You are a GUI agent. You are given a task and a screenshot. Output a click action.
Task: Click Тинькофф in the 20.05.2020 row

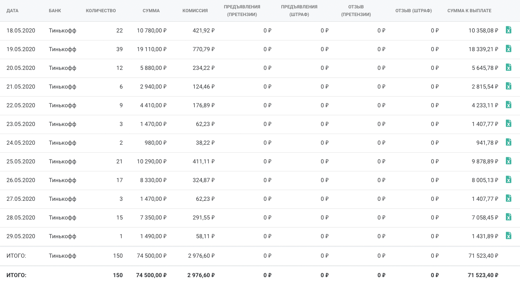(63, 68)
